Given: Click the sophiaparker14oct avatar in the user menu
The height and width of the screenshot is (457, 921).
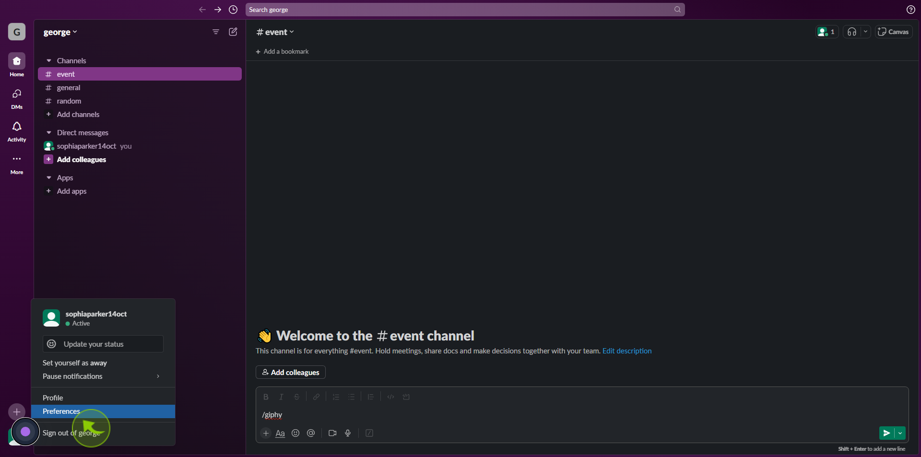Looking at the screenshot, I should click(x=51, y=318).
